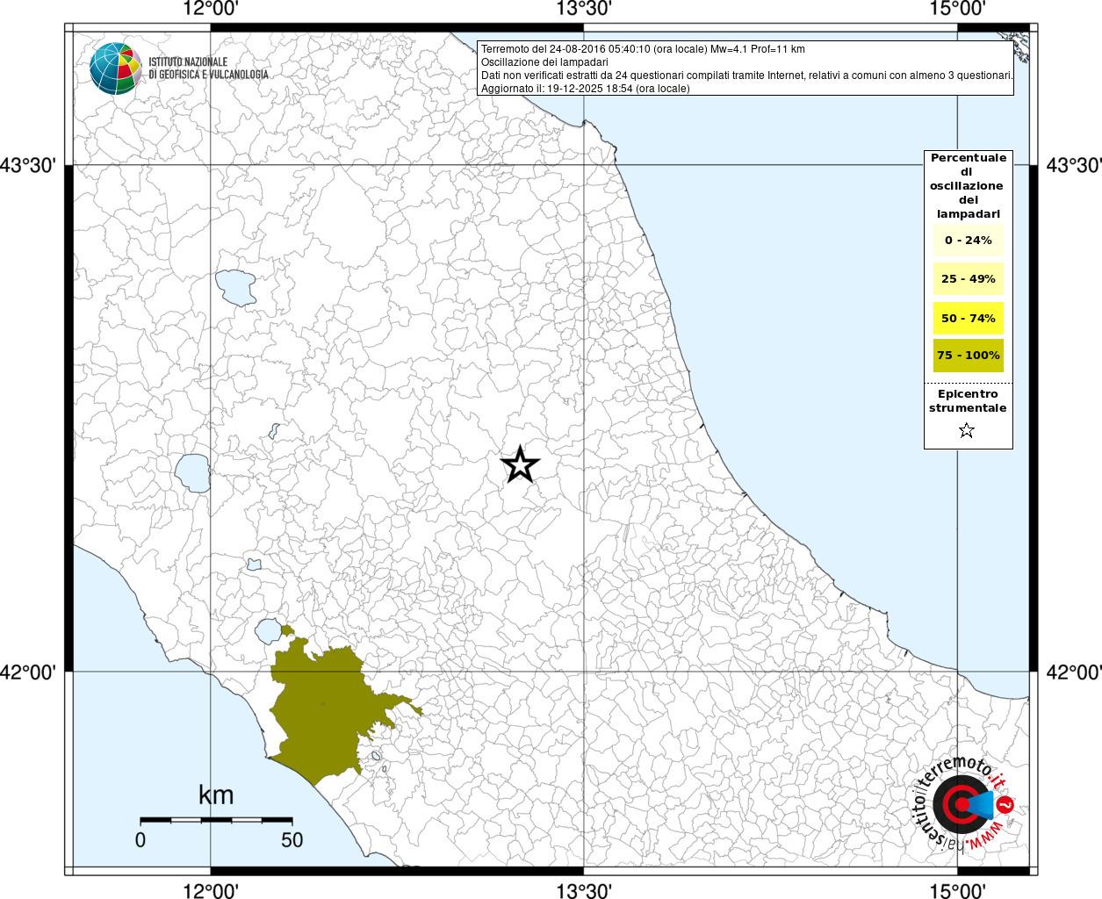Click the 75 - 100% olive legend swatch
This screenshot has width=1102, height=899.
coord(968,356)
